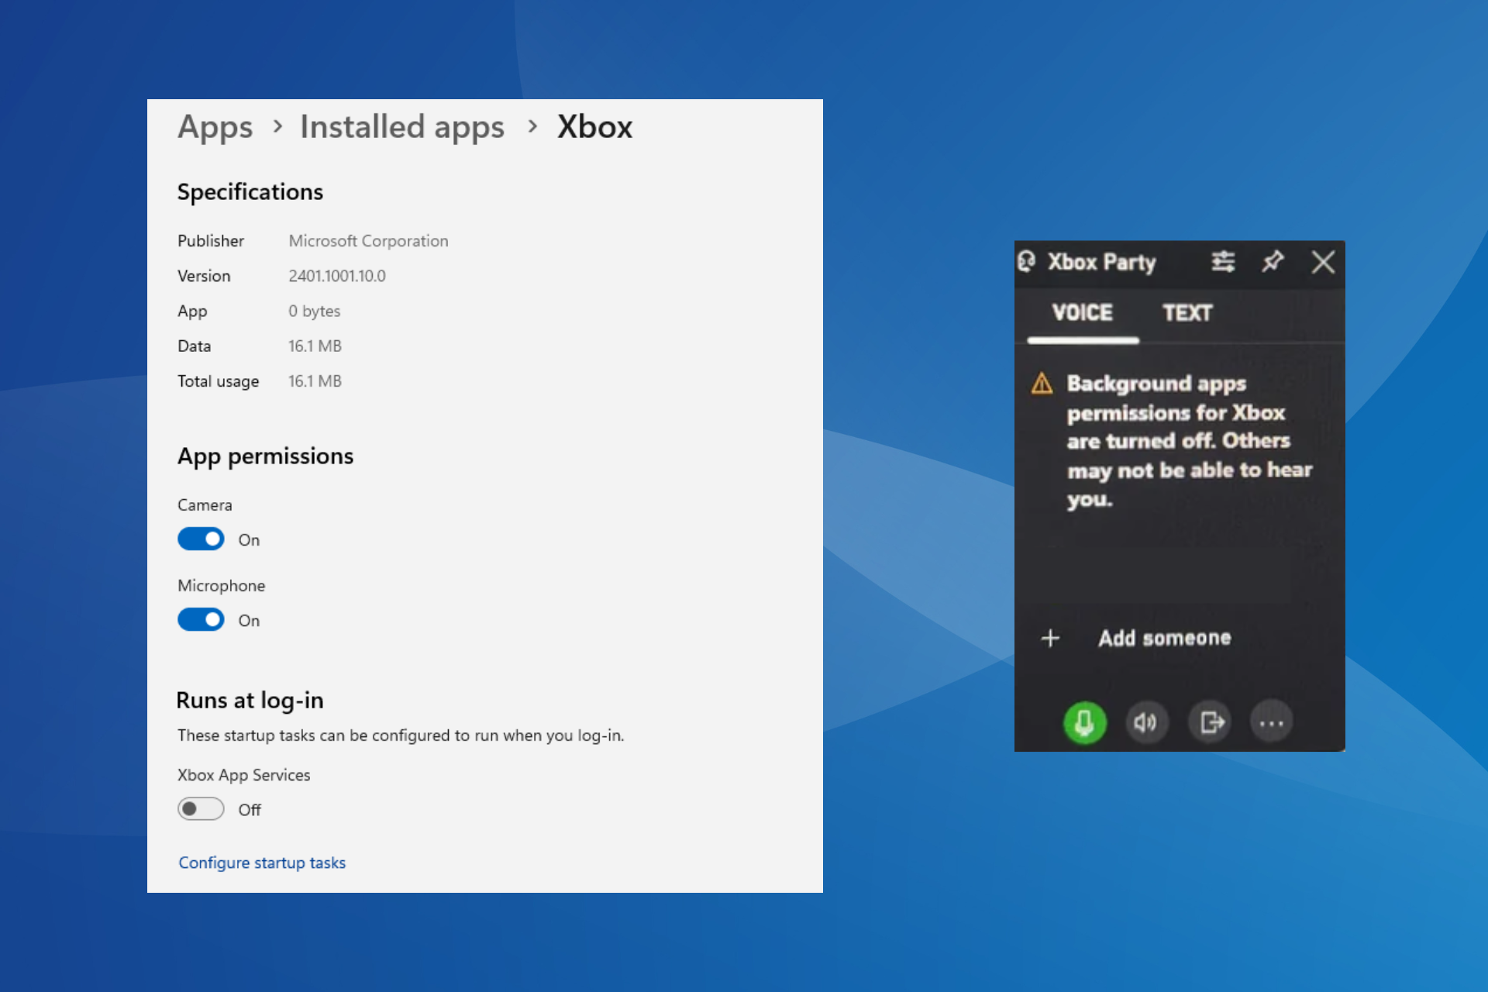Click the Microphone permission label
The image size is (1488, 992).
(x=221, y=585)
